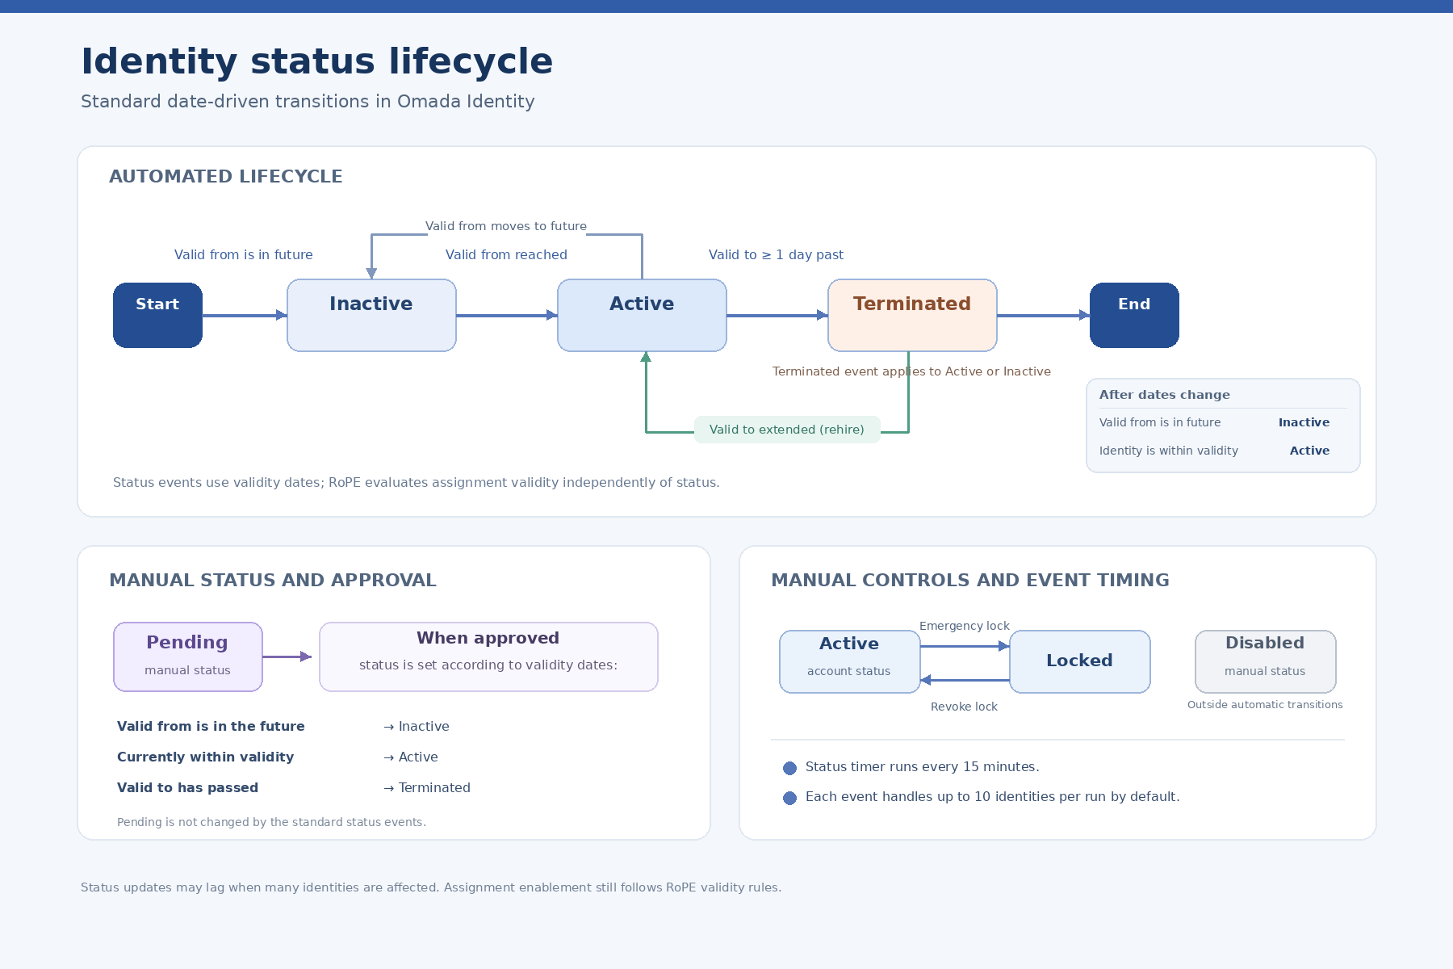Click 'Pending is not changed' footnote
This screenshot has height=969, width=1453.
click(x=271, y=822)
